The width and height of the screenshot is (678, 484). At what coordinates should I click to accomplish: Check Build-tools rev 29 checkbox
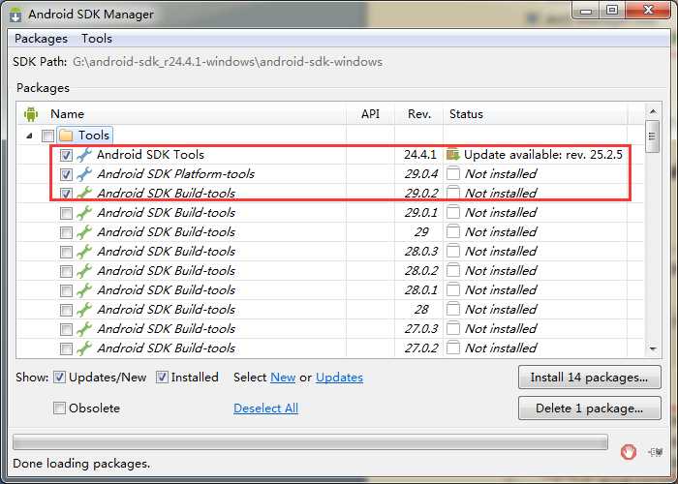(x=66, y=232)
